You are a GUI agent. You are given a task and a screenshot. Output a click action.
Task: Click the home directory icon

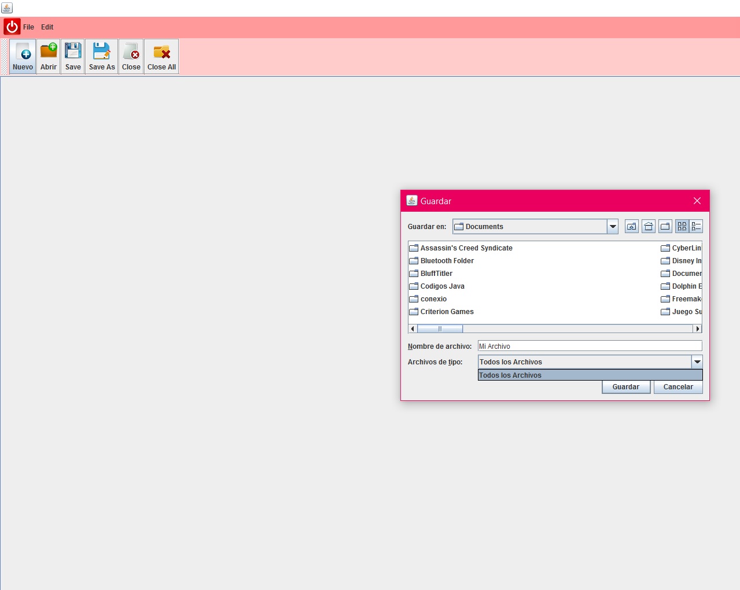[x=649, y=227]
